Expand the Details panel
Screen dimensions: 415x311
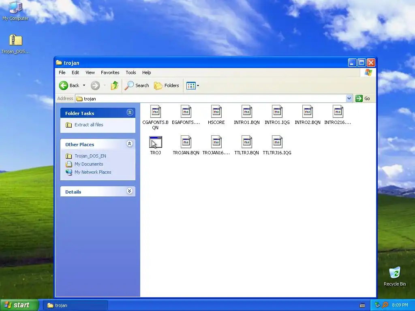click(129, 191)
